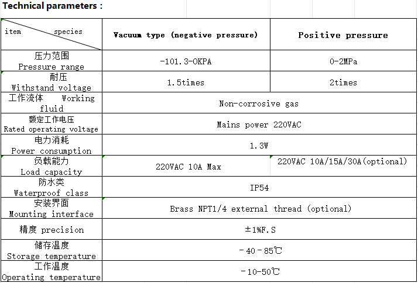Click the 'item / species' diagonal header cell
Image resolution: width=418 pixels, height=283 pixels.
(52, 34)
